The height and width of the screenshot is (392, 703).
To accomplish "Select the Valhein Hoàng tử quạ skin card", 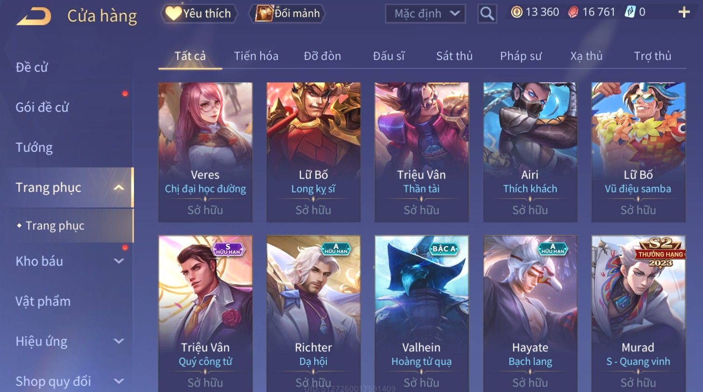I will 422,313.
